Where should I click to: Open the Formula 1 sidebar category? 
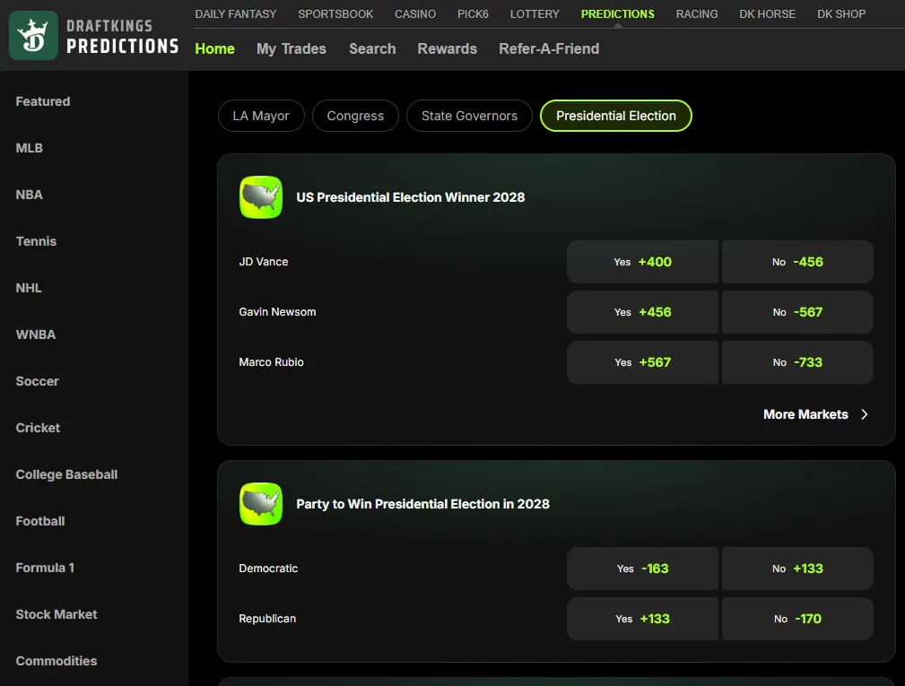point(45,568)
